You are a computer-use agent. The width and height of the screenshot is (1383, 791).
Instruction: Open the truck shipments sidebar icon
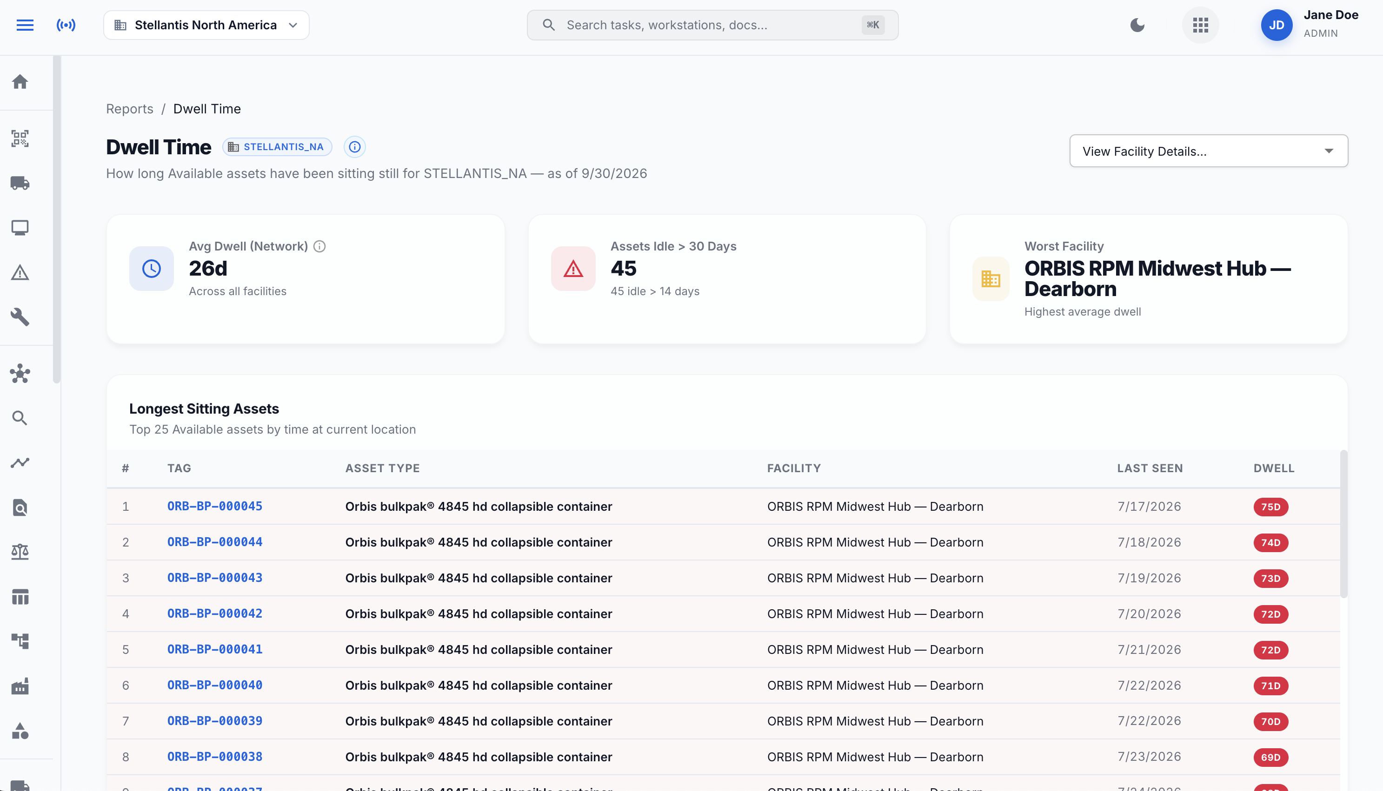point(20,183)
